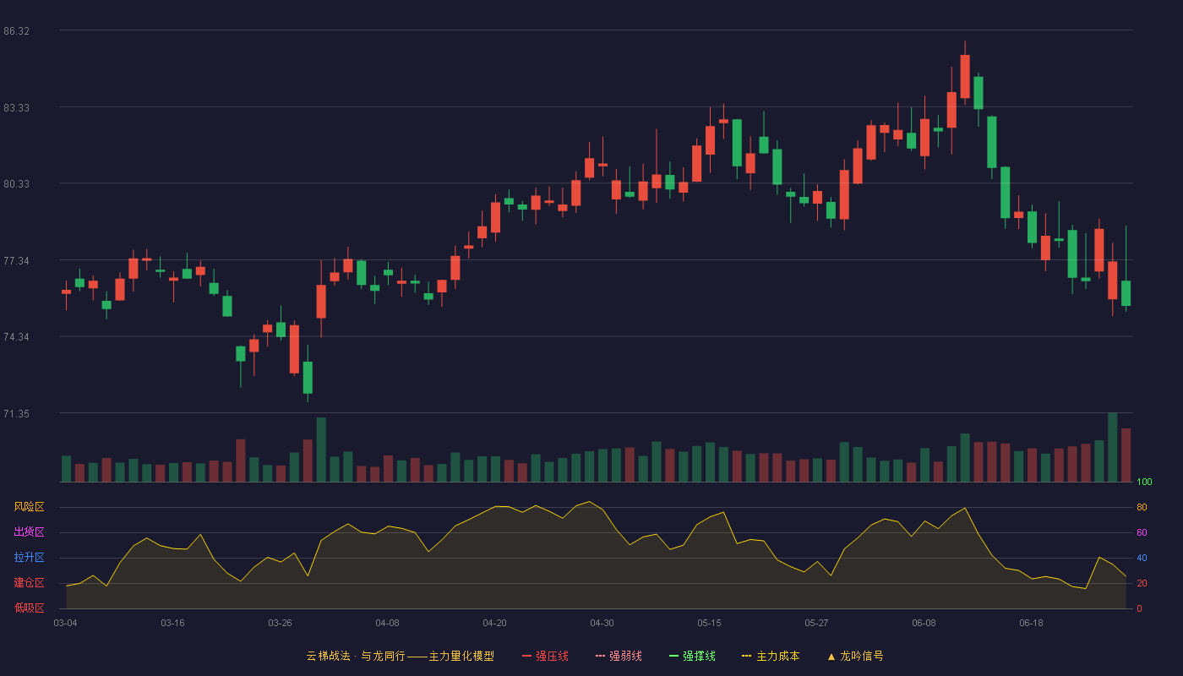Screen dimensions: 1183x676
Task: Select the 04-30 date axis label
Action: pyautogui.click(x=602, y=623)
